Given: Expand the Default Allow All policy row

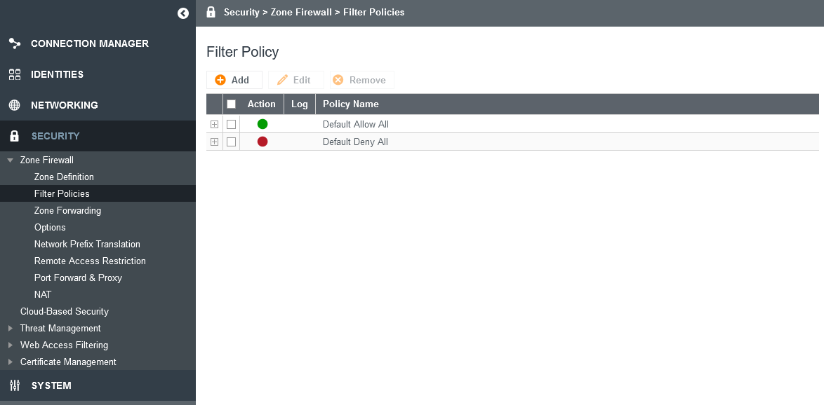Looking at the screenshot, I should [x=214, y=124].
